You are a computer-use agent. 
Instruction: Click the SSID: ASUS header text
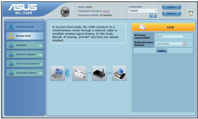pyautogui.click(x=85, y=7)
